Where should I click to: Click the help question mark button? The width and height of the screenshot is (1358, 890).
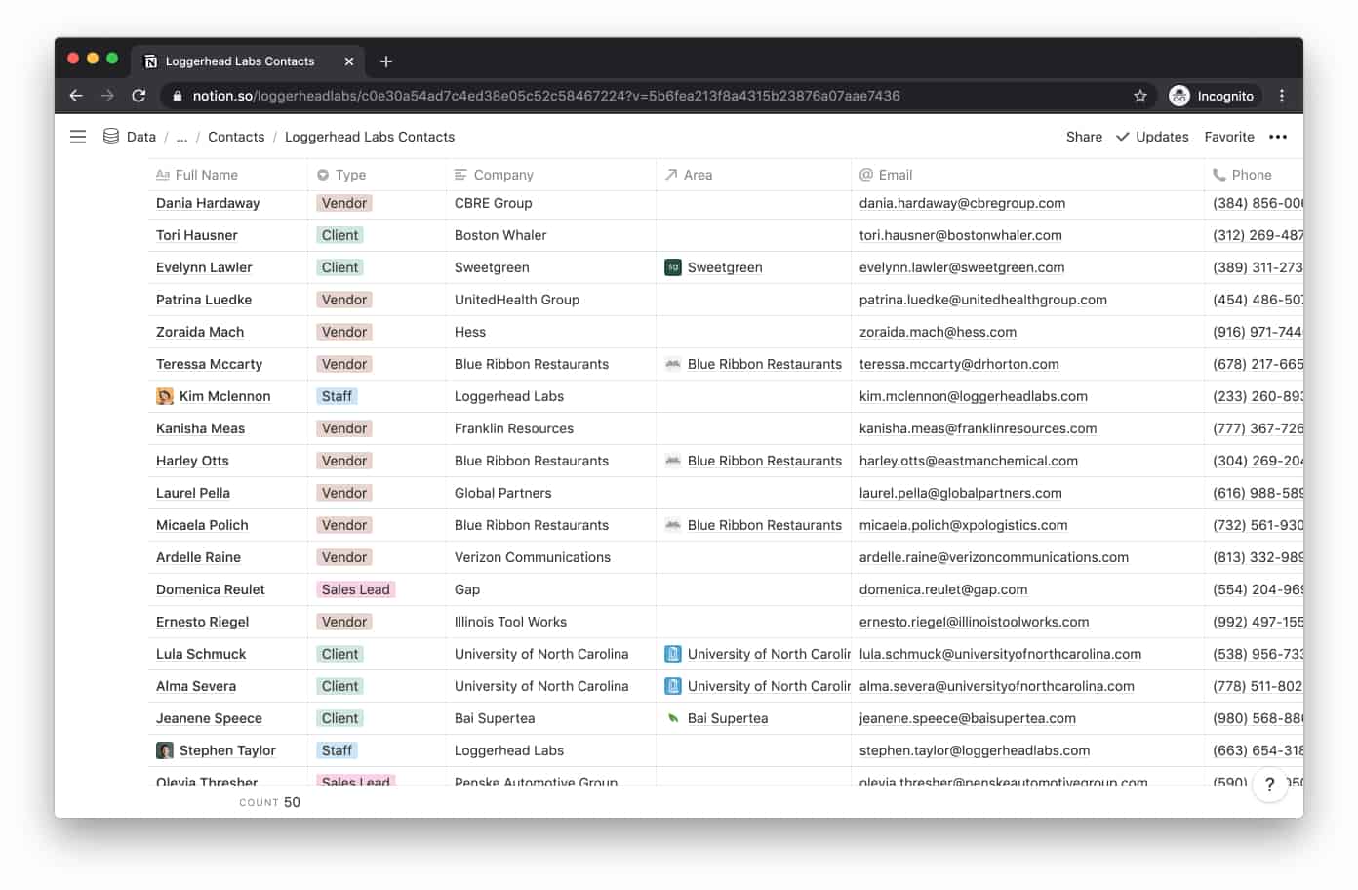coord(1269,784)
